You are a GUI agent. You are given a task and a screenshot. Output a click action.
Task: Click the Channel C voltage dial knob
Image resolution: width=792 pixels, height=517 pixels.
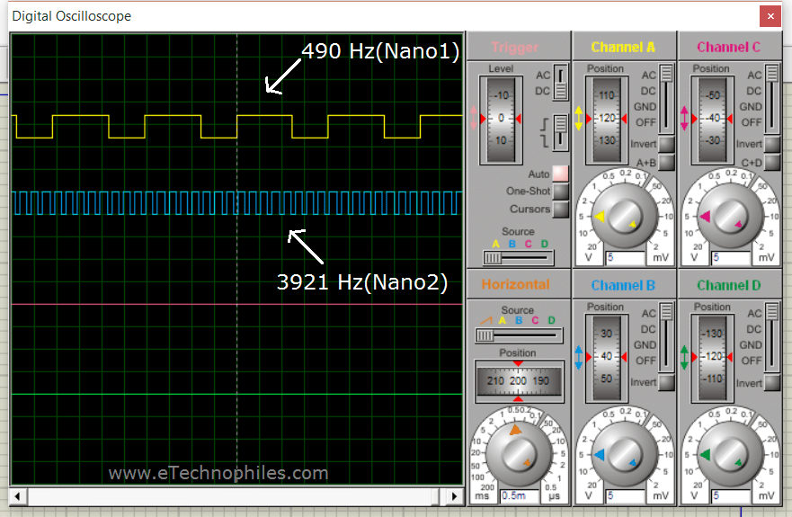(x=730, y=217)
